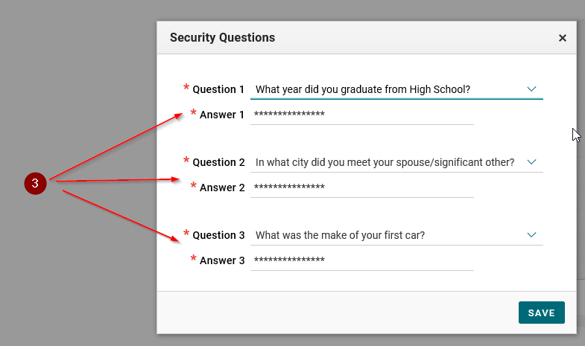The image size is (585, 346).
Task: Click the Question 3 label
Action: [218, 236]
